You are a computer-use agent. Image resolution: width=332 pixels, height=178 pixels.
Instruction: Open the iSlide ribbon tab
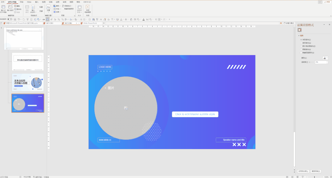[29, 2]
